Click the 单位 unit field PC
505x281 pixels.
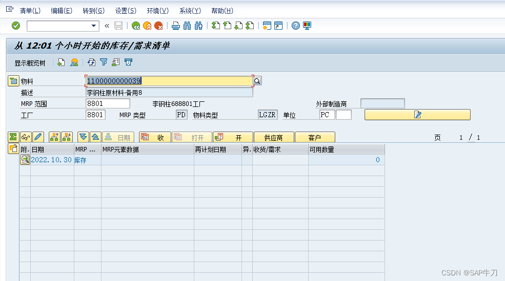point(327,115)
